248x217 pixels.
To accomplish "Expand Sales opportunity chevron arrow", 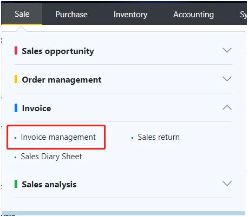I will [x=227, y=50].
